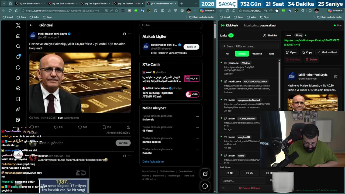Select the Read filter in KickPeek
The width and height of the screenshot is (345, 194).
[x=272, y=54]
